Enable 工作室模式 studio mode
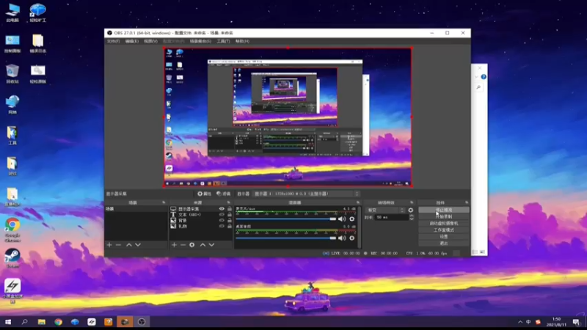The width and height of the screenshot is (587, 330). coord(444,230)
